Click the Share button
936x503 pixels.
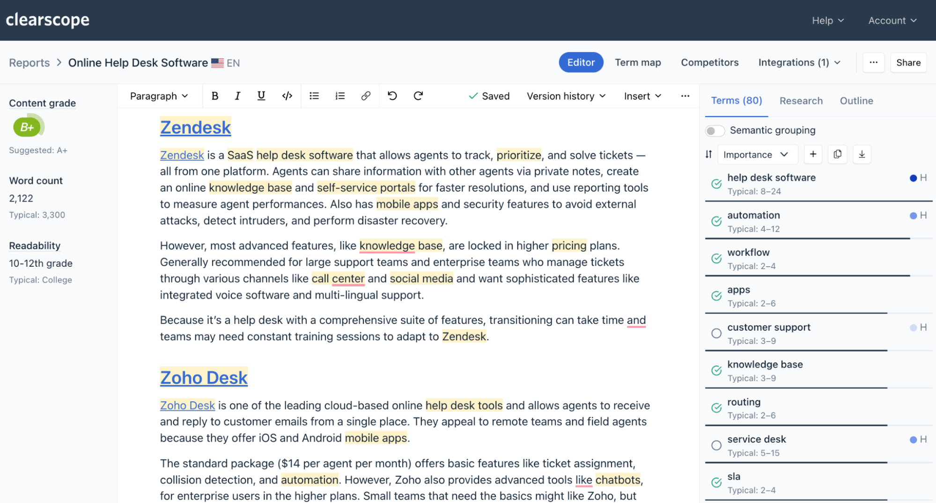point(908,63)
